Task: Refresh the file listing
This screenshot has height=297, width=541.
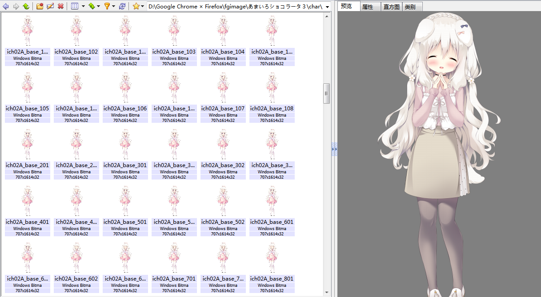Action: (122, 6)
